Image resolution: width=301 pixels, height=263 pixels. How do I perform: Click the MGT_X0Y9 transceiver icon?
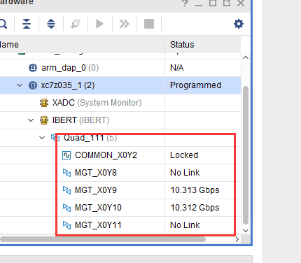coord(66,190)
